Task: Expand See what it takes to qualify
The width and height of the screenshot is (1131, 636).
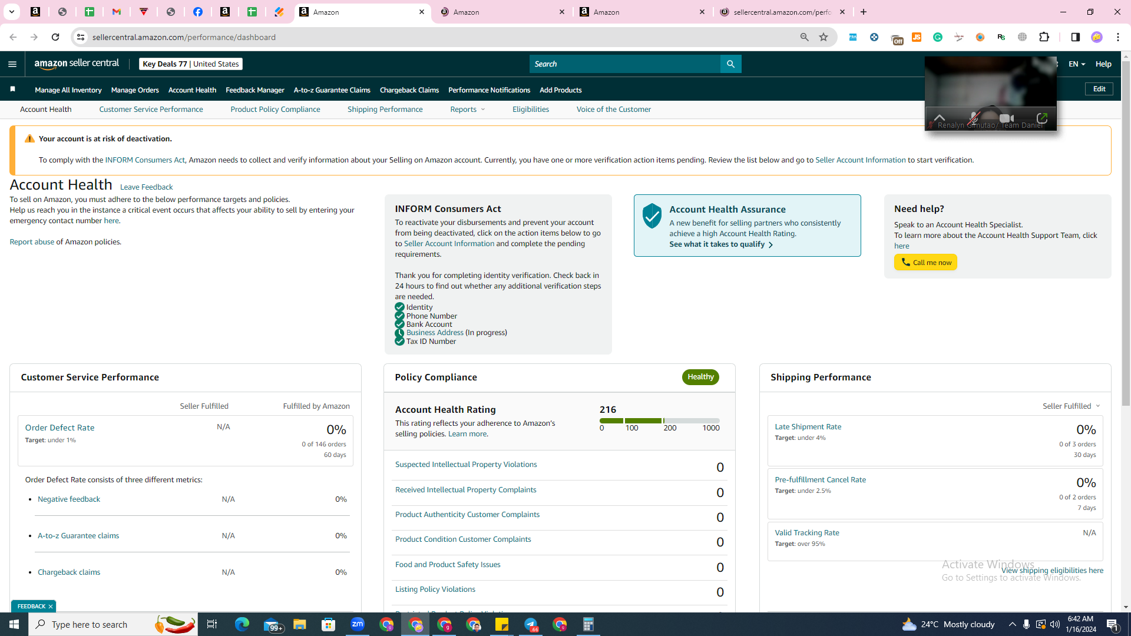Action: [721, 244]
